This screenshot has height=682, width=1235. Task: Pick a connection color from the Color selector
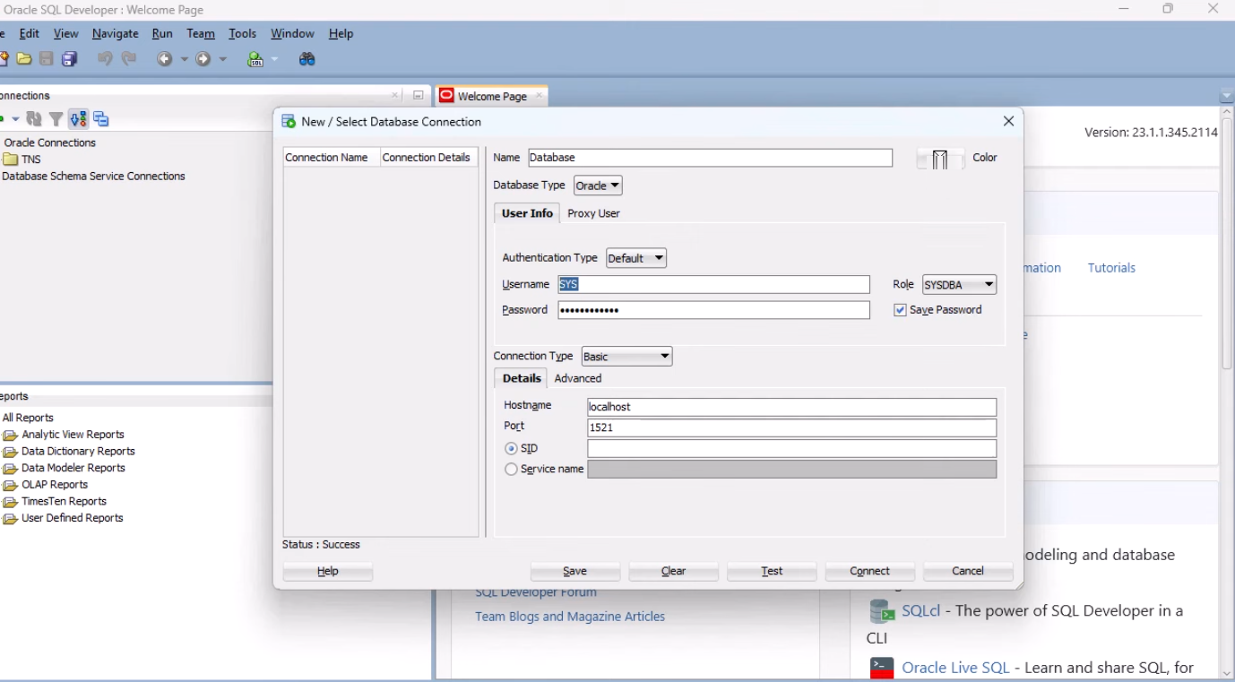tap(938, 157)
